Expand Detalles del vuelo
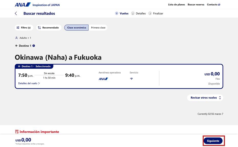Screen dimensions: 238x147 29,83
